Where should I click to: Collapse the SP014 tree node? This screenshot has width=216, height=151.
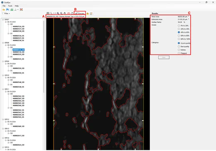tap(3, 138)
